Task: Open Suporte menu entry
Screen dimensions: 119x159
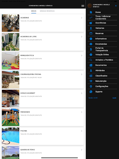Action: click(x=102, y=92)
